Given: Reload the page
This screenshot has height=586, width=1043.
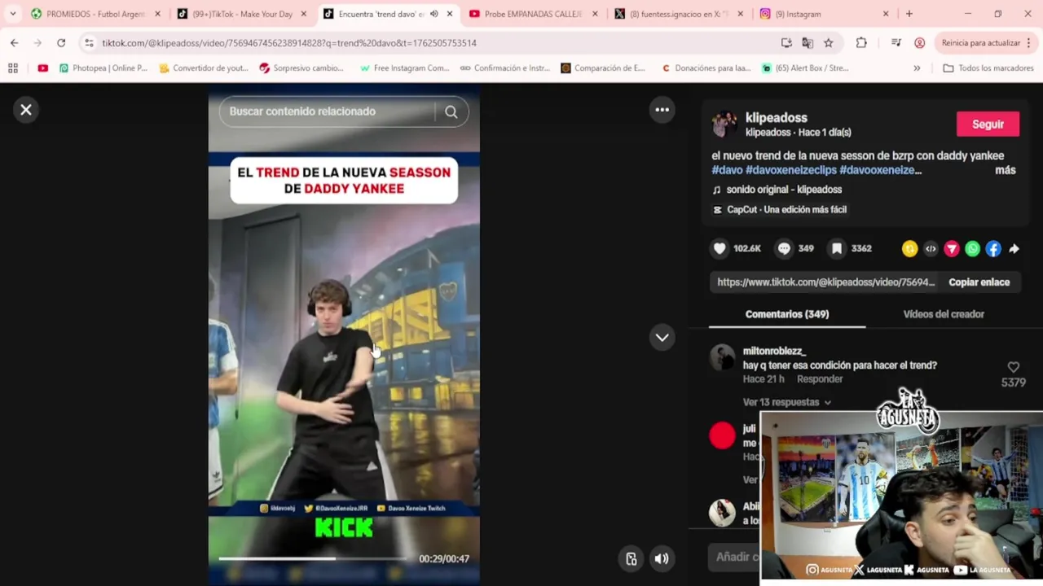Looking at the screenshot, I should (x=61, y=42).
